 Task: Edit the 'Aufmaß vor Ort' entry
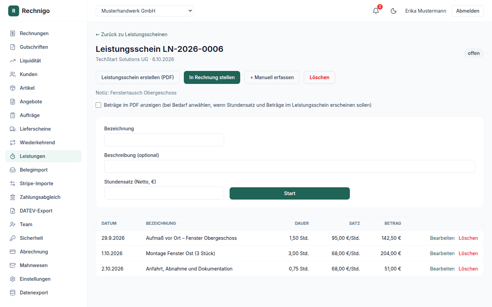pyautogui.click(x=442, y=238)
